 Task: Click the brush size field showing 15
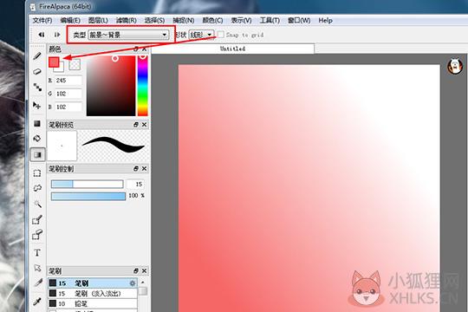tap(136, 185)
